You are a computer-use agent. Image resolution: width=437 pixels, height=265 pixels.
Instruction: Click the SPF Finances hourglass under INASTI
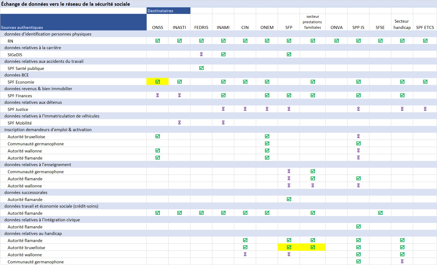pos(180,95)
